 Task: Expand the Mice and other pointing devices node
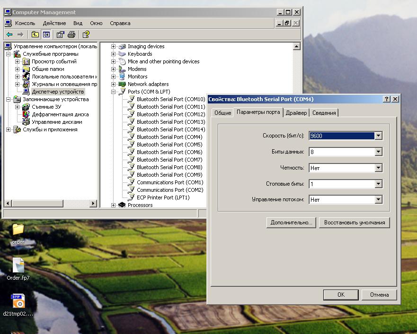tap(113, 61)
